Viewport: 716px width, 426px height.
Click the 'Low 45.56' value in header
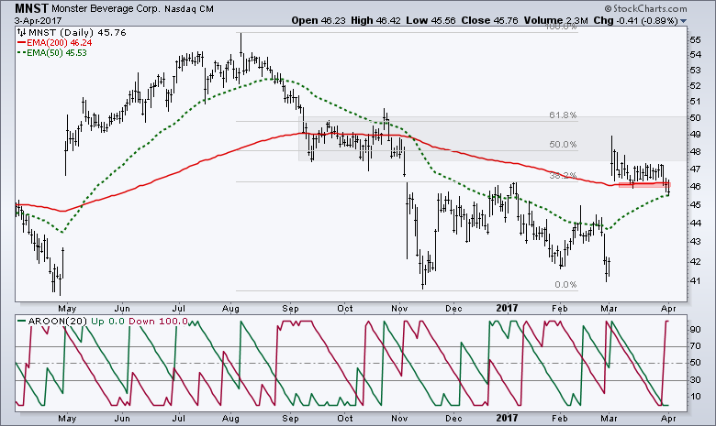point(430,20)
